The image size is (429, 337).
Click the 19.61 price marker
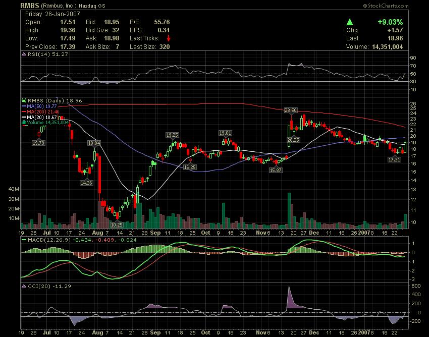click(225, 133)
